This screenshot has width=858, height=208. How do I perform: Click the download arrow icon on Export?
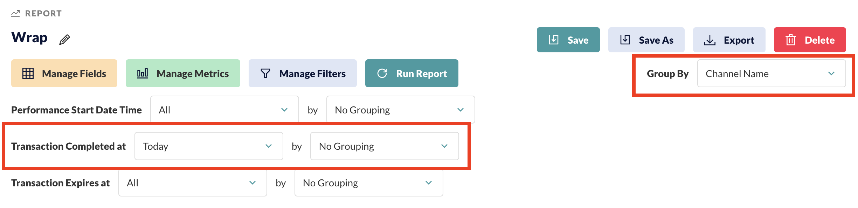710,40
